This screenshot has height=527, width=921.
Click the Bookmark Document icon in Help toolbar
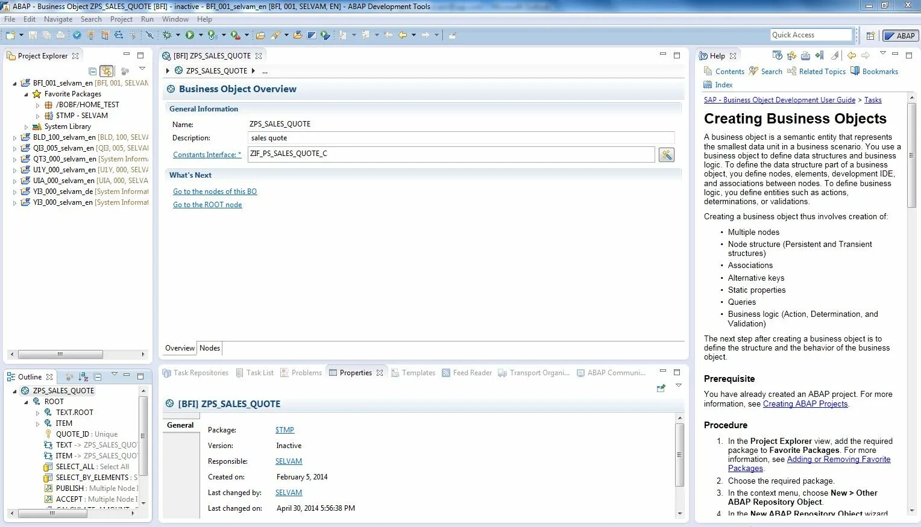click(820, 55)
